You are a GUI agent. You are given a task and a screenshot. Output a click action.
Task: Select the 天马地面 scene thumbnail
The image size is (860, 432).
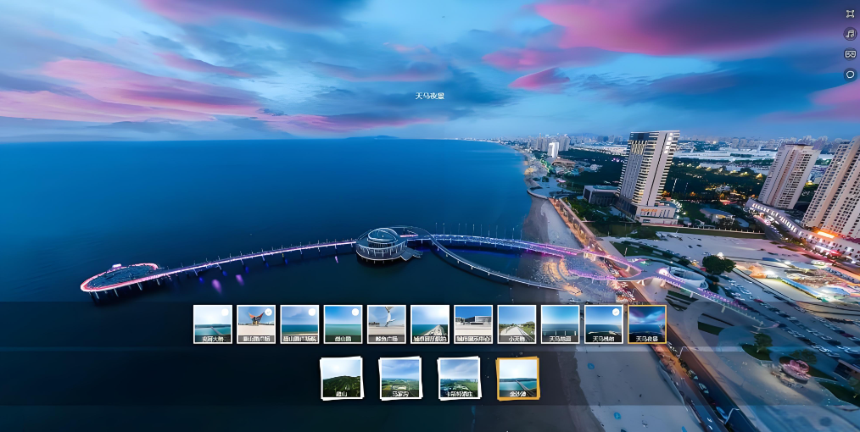point(560,324)
